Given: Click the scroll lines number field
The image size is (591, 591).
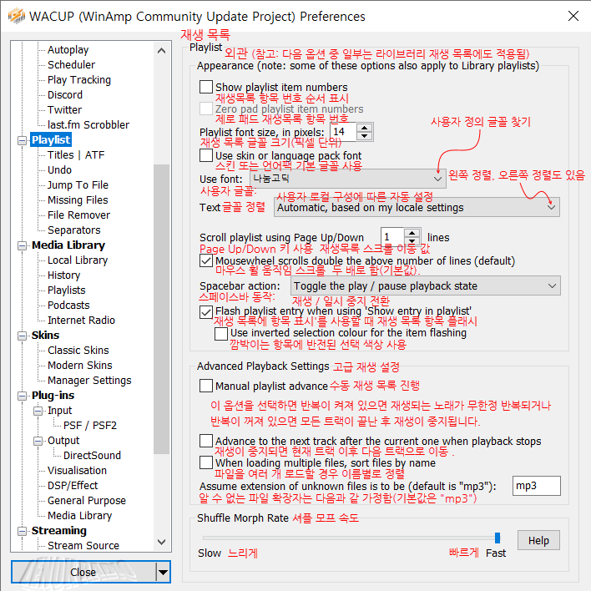Looking at the screenshot, I should coord(392,237).
